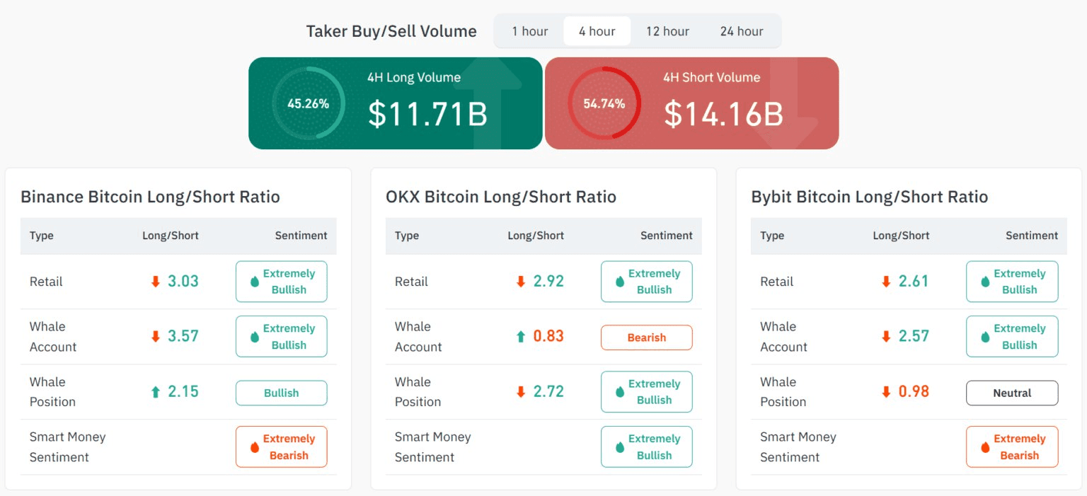The height and width of the screenshot is (496, 1087).
Task: Click the green drop icon in OKX Retail badge
Action: click(x=620, y=282)
